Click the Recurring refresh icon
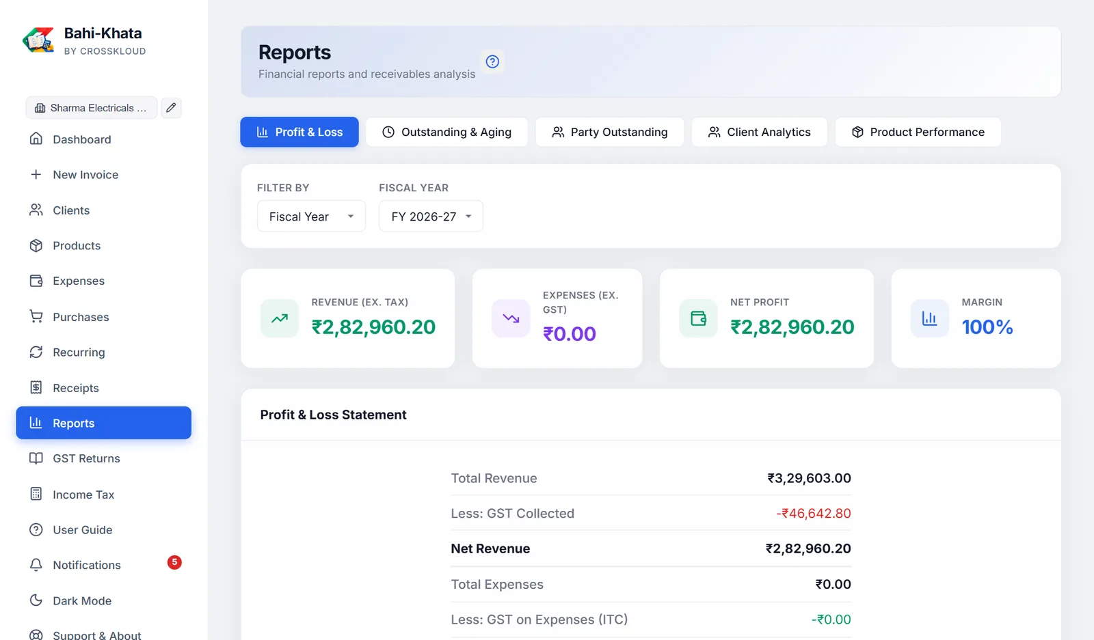This screenshot has width=1094, height=640. pos(36,352)
